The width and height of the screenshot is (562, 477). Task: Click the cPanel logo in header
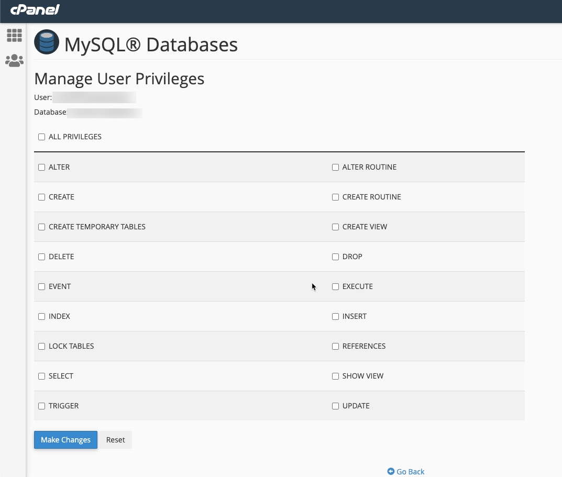point(35,9)
